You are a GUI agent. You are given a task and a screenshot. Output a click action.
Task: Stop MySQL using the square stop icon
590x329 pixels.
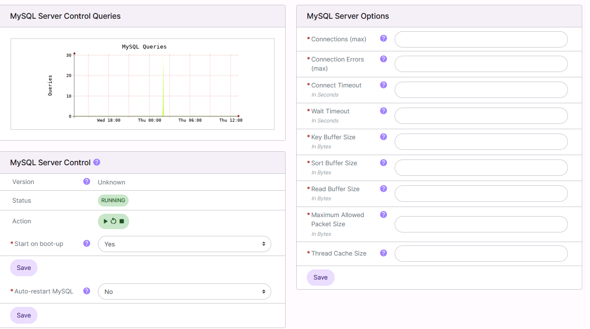[121, 221]
